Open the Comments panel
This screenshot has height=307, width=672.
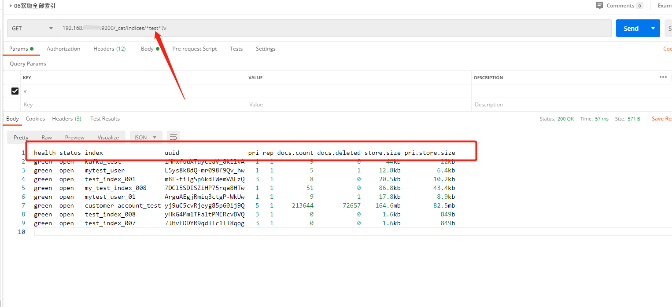[x=620, y=6]
